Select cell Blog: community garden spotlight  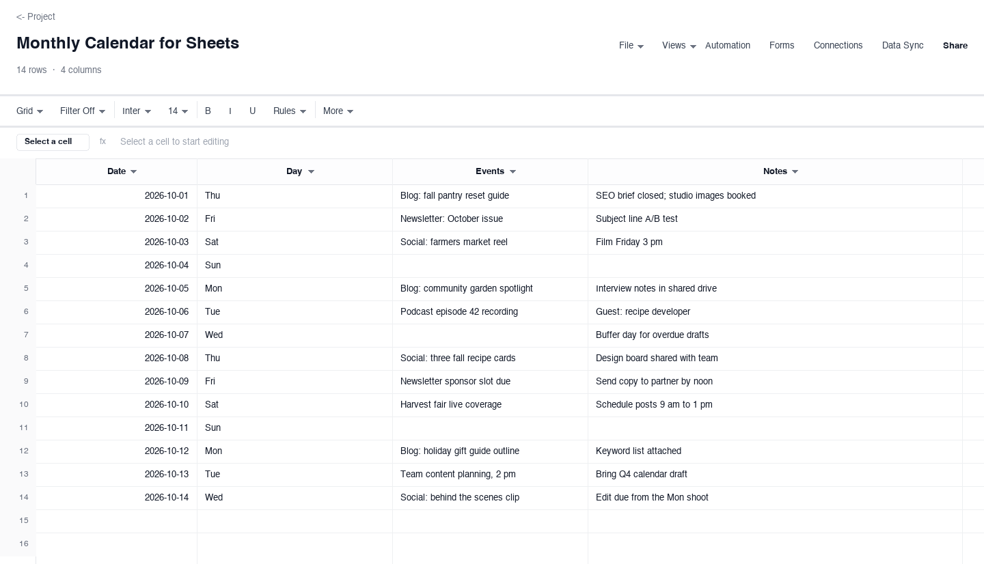(x=491, y=289)
